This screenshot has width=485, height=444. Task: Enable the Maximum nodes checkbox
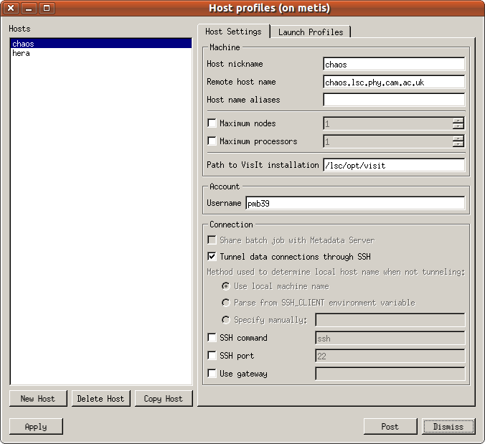click(212, 123)
